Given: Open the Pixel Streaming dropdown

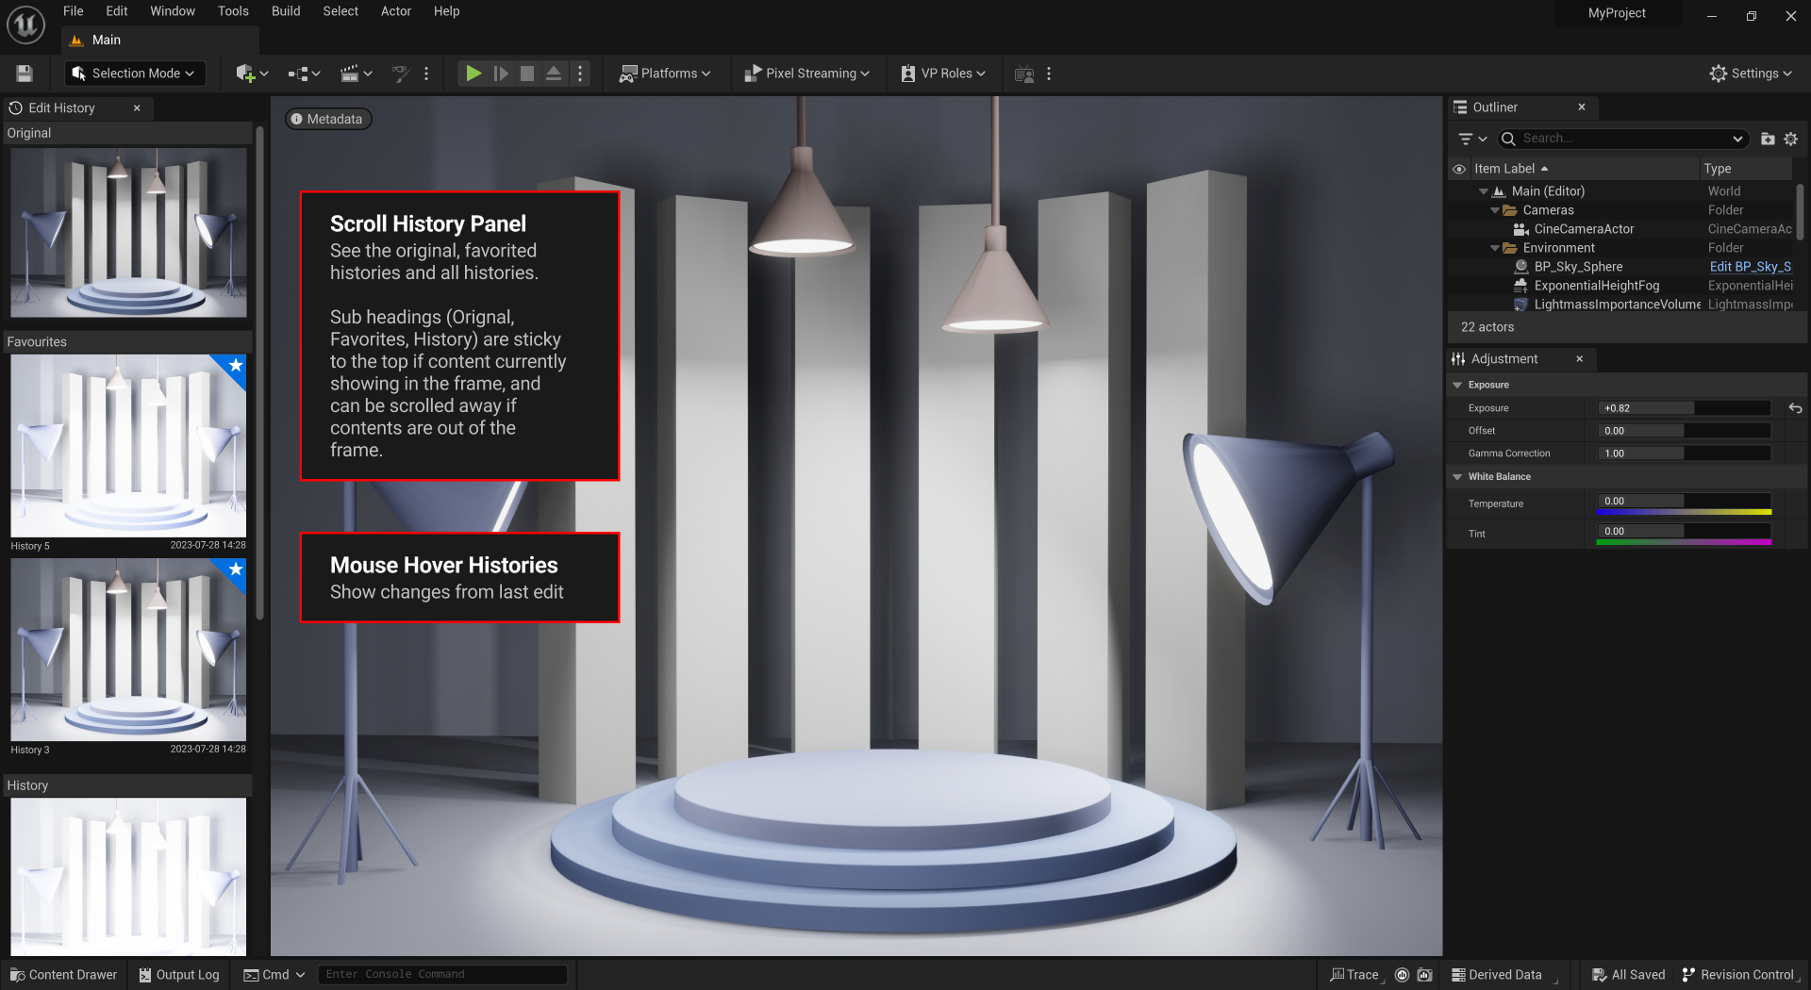Looking at the screenshot, I should coord(806,74).
